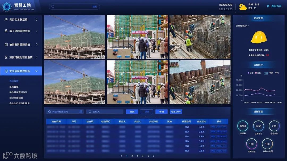Click the 智慧工地 globe logo
Viewport: 287px width, 161px height.
7,6
